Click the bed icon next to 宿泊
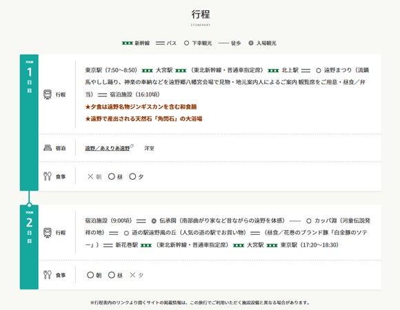400x310 pixels. [x=48, y=147]
